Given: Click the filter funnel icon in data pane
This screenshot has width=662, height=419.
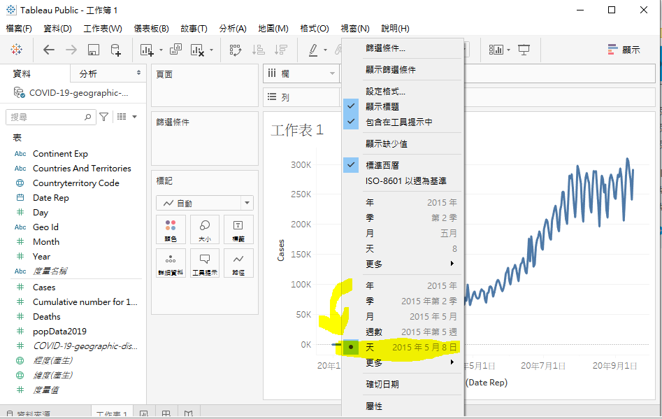Looking at the screenshot, I should pos(103,117).
